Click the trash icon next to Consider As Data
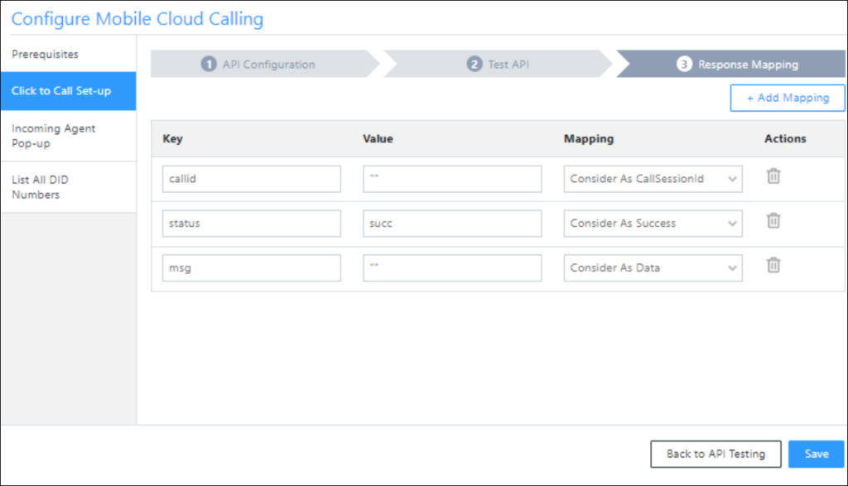 coord(773,266)
